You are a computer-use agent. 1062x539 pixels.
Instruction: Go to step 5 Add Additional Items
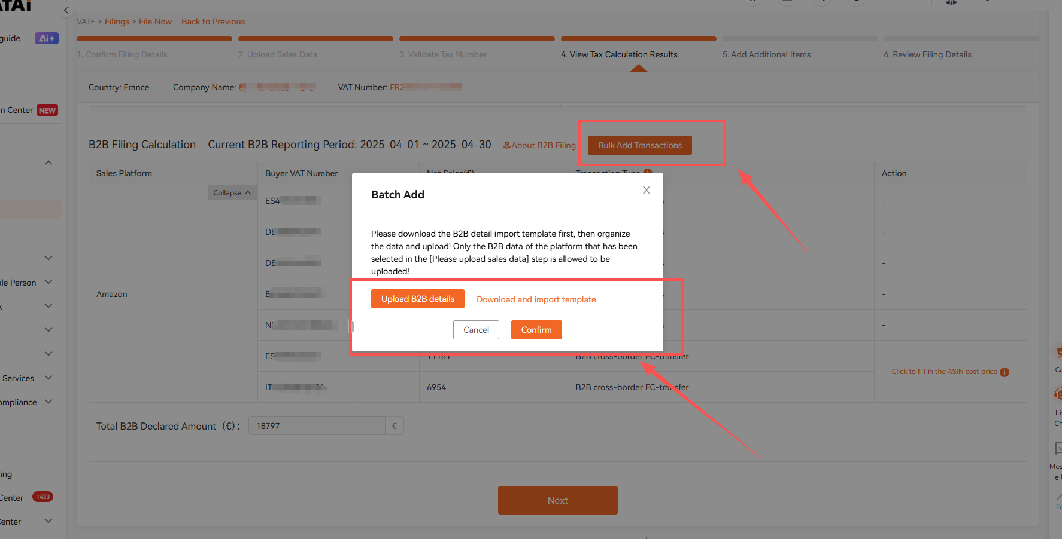[x=766, y=54]
